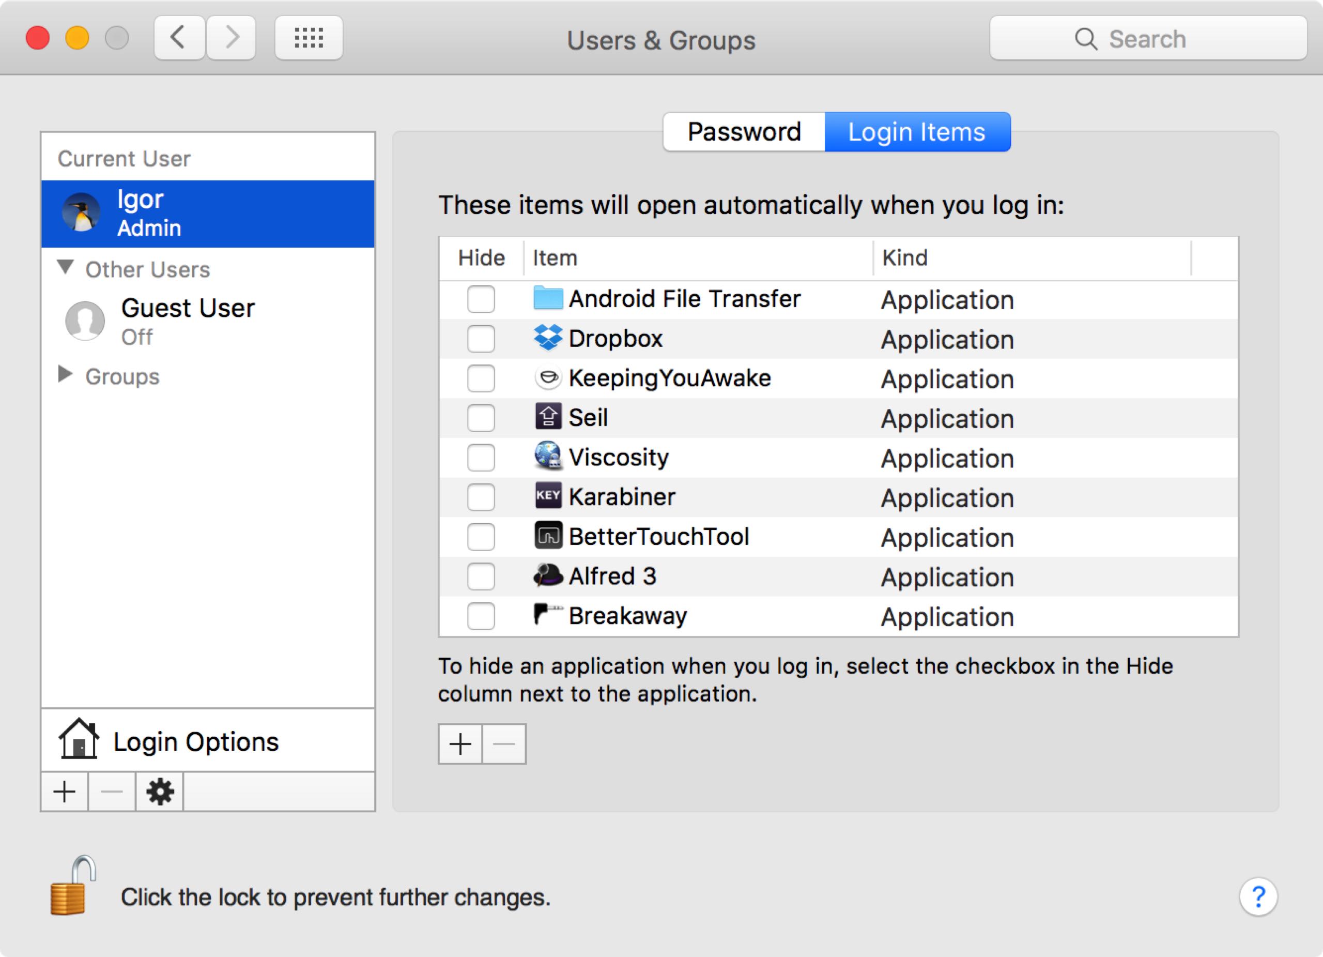Select the Login Items tab
This screenshot has width=1323, height=957.
pyautogui.click(x=916, y=132)
